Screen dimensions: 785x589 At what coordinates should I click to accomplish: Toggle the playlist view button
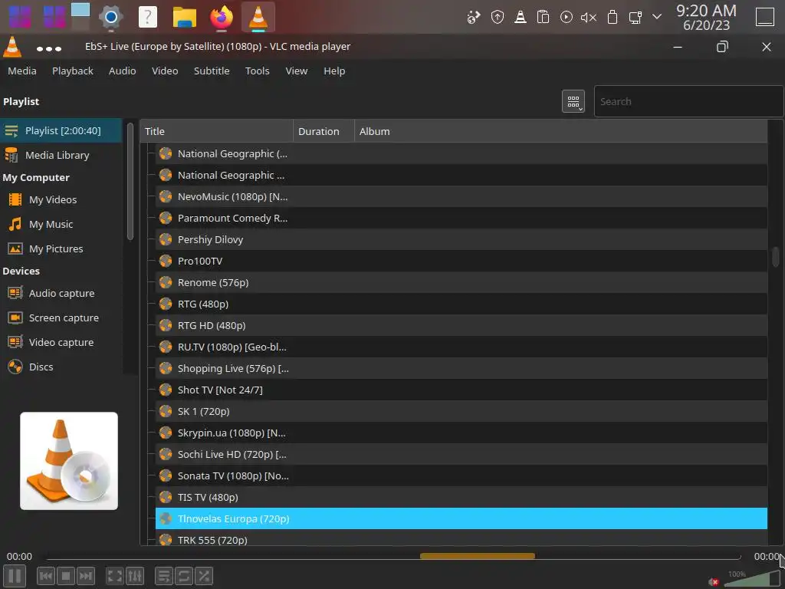164,576
